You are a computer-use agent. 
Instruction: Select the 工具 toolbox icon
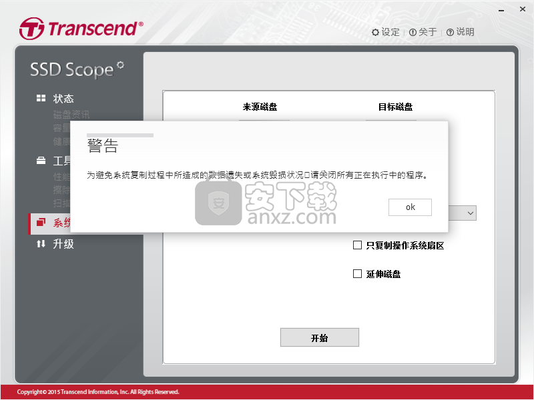coord(41,161)
